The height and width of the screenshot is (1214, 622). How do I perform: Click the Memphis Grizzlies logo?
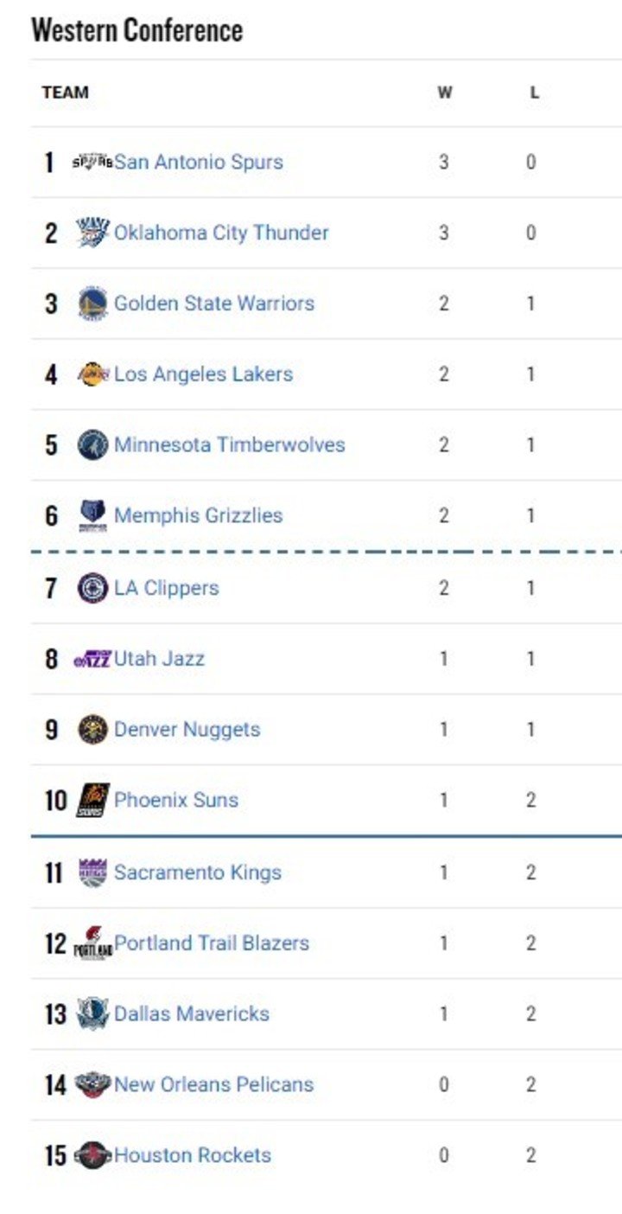92,516
